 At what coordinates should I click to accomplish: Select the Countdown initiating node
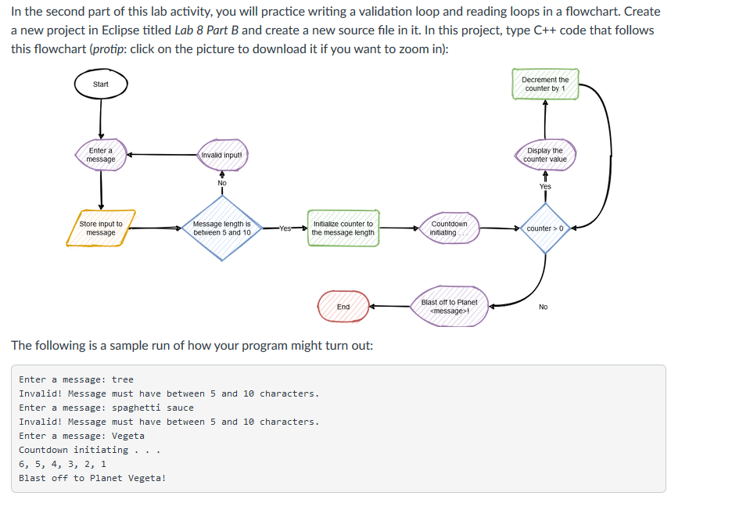coord(452,228)
